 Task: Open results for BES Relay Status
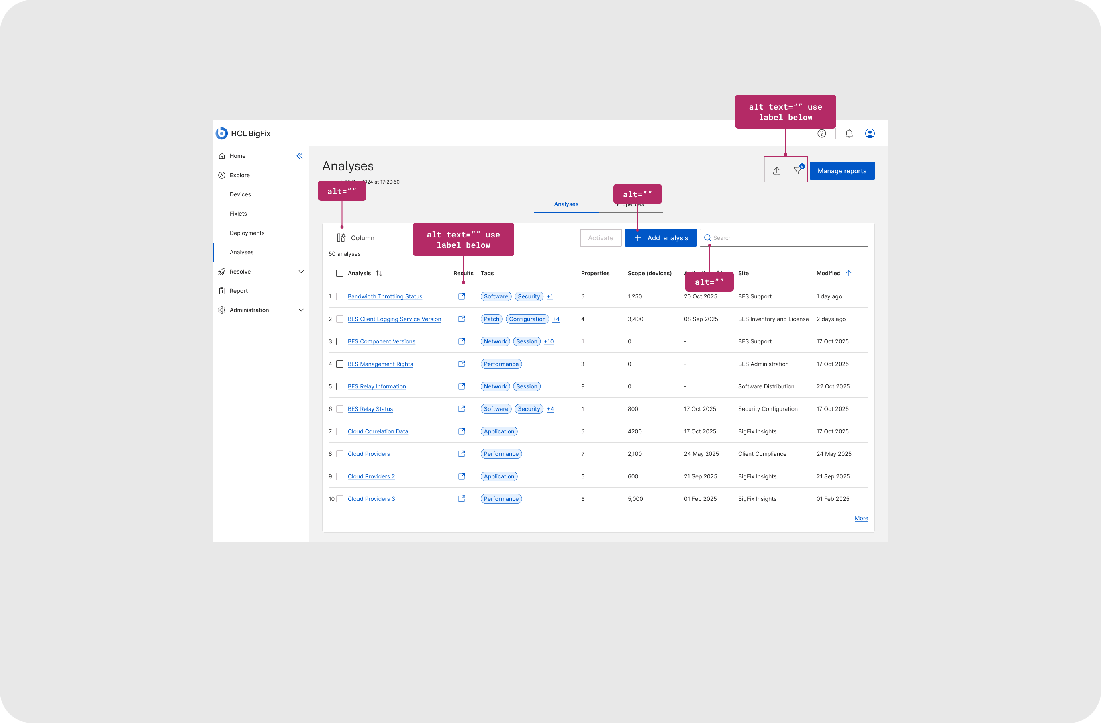[461, 409]
